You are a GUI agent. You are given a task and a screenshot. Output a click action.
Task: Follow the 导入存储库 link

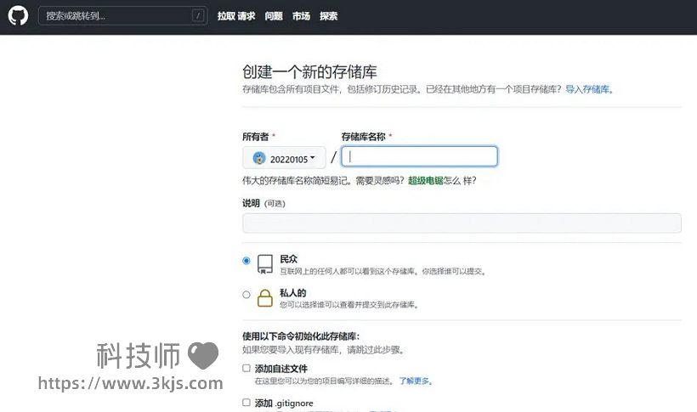587,89
